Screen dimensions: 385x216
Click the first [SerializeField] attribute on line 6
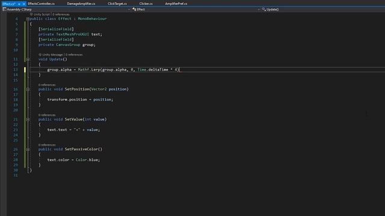pos(56,29)
